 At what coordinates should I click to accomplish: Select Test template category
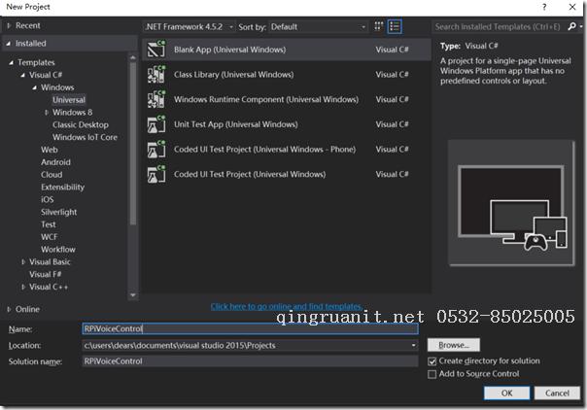[x=49, y=224]
